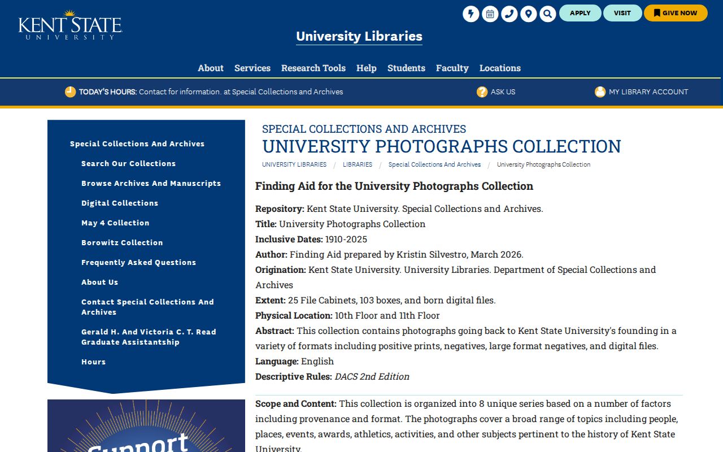Click UNIVERSITY LIBRARIES breadcrumb link
The image size is (723, 452).
point(294,164)
